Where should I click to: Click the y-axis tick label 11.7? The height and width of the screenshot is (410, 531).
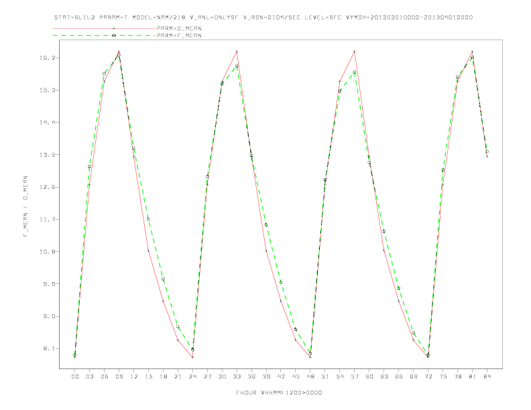pos(47,220)
